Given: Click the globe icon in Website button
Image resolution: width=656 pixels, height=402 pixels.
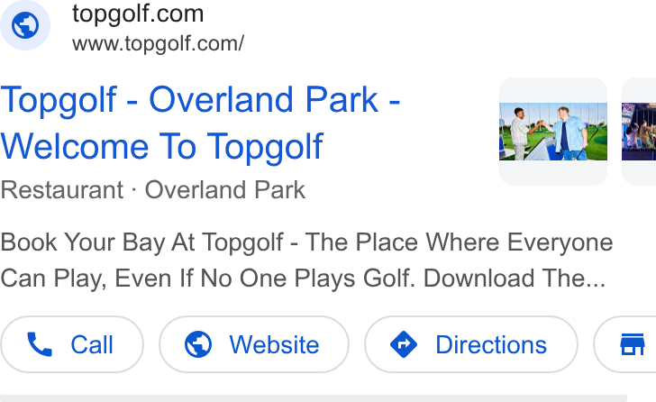Looking at the screenshot, I should click(198, 344).
